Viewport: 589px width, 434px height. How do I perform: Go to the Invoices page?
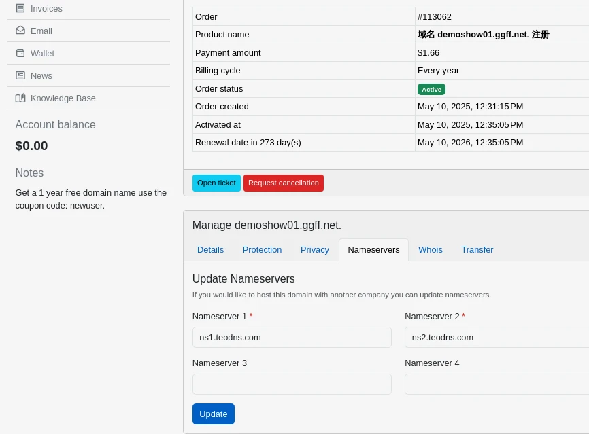(x=46, y=8)
